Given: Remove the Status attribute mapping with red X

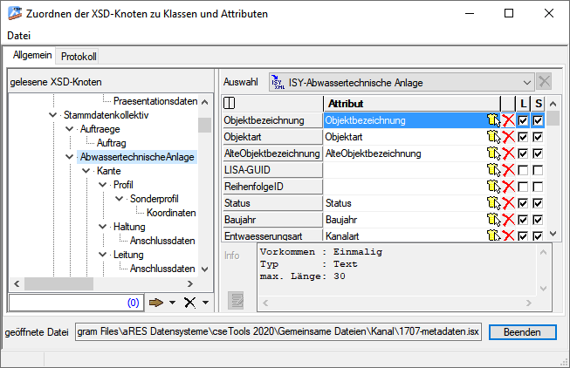Looking at the screenshot, I should (x=508, y=203).
